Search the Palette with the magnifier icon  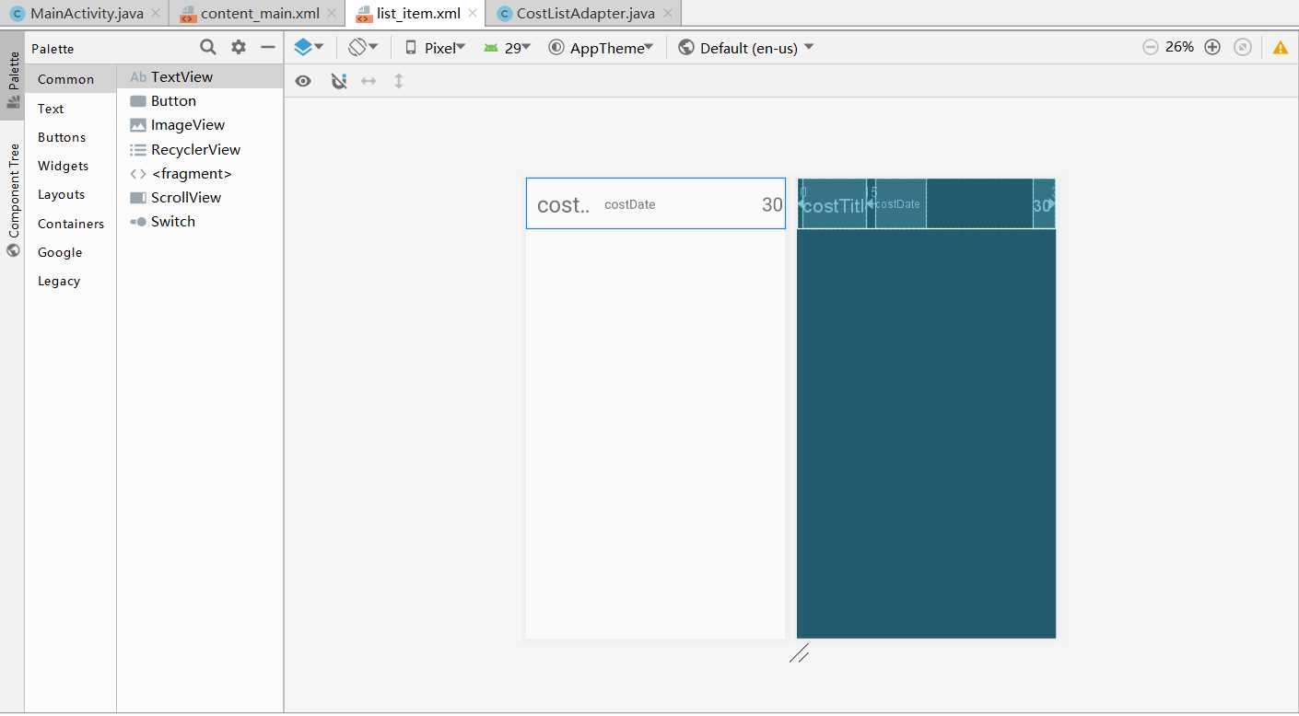(208, 48)
